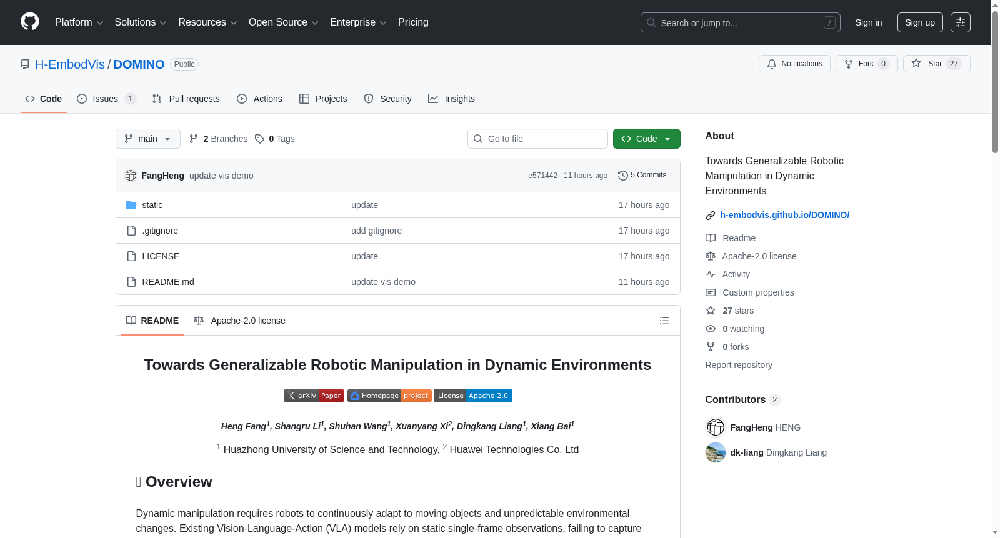The height and width of the screenshot is (538, 1000).
Task: Click the Notifications bell button
Action: pos(794,64)
